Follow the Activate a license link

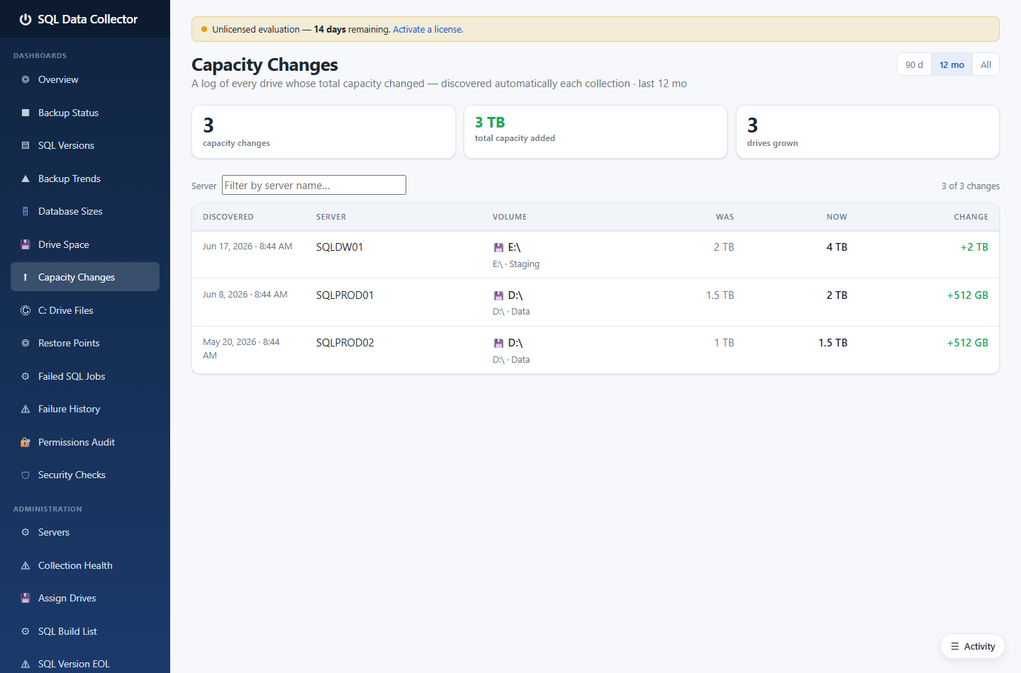click(x=428, y=30)
